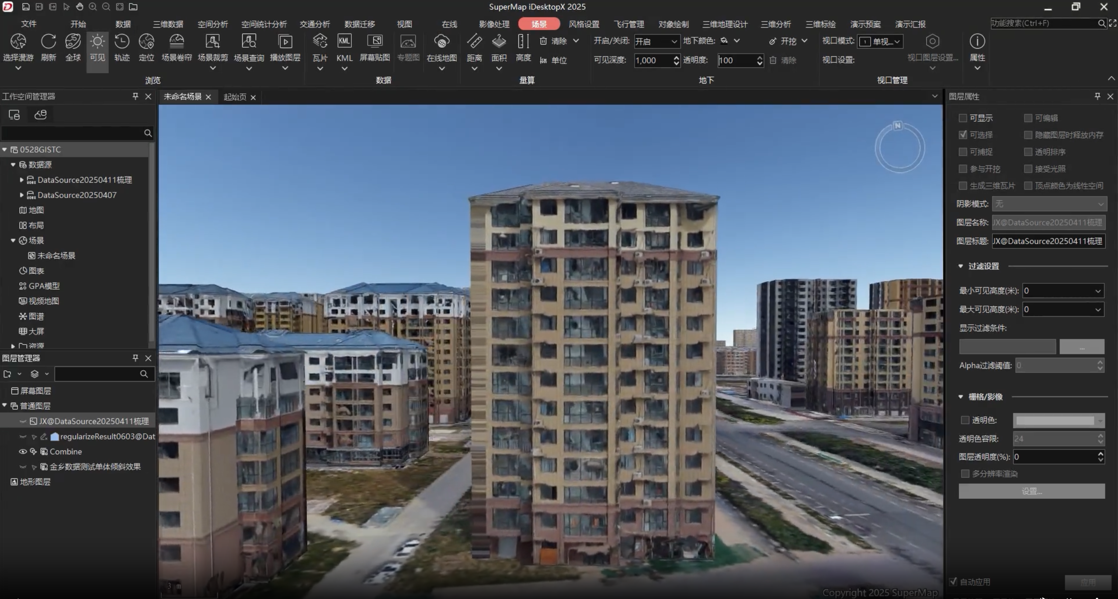Open the 三维数据 ribbon tab
The width and height of the screenshot is (1118, 599).
pyautogui.click(x=168, y=24)
